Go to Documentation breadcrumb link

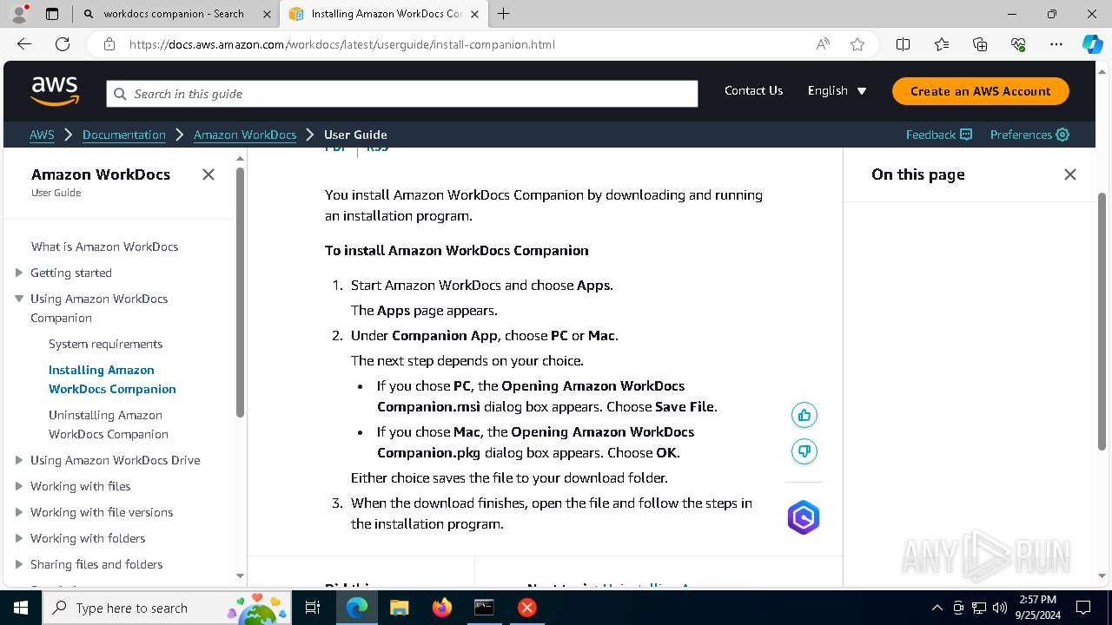124,135
